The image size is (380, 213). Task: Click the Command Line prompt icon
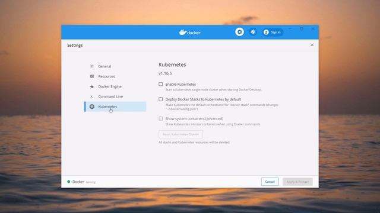(92, 96)
